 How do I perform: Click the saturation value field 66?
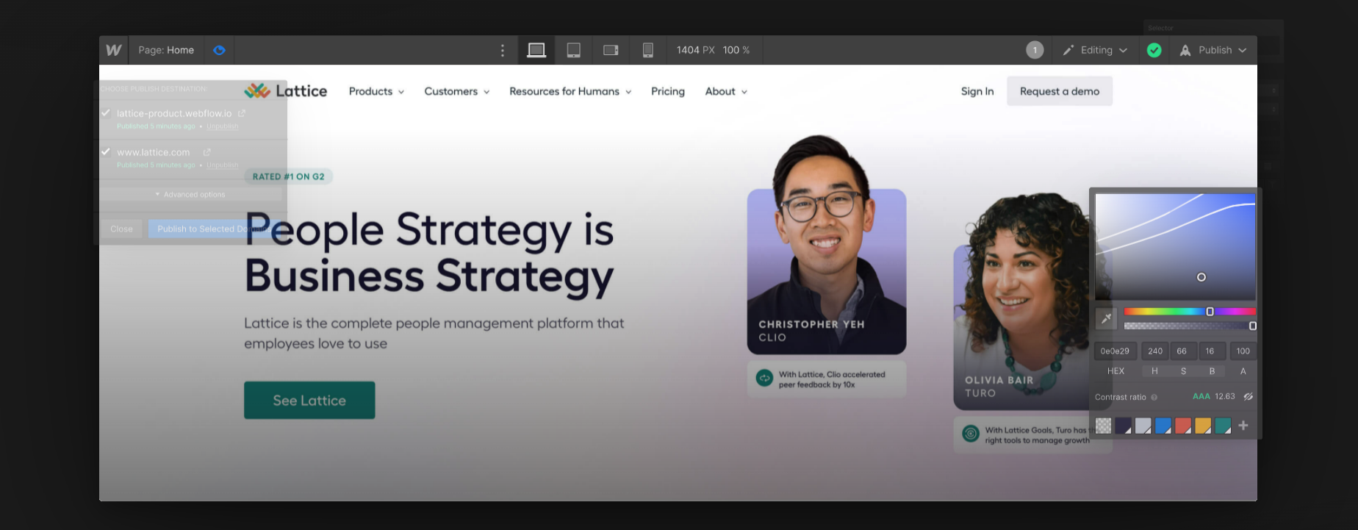pos(1183,351)
